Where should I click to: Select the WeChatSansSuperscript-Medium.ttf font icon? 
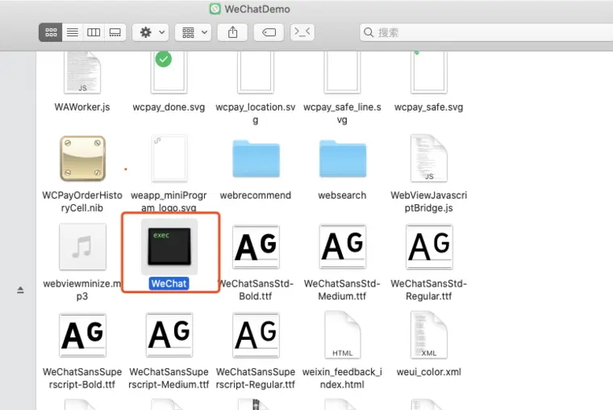click(169, 335)
